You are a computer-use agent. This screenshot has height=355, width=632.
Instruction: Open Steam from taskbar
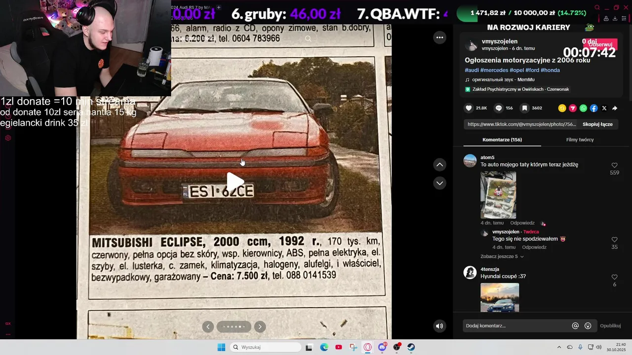click(411, 347)
